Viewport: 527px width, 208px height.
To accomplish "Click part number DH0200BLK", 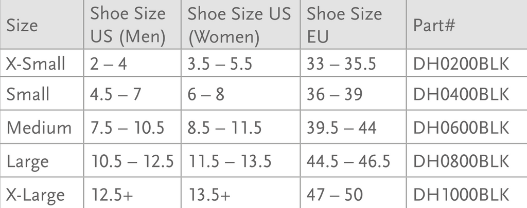I will click(x=461, y=64).
